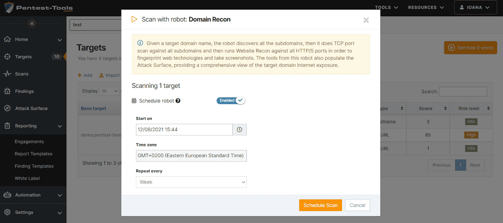This screenshot has width=503, height=223.
Task: Click the Time zone field
Action: coord(191,156)
